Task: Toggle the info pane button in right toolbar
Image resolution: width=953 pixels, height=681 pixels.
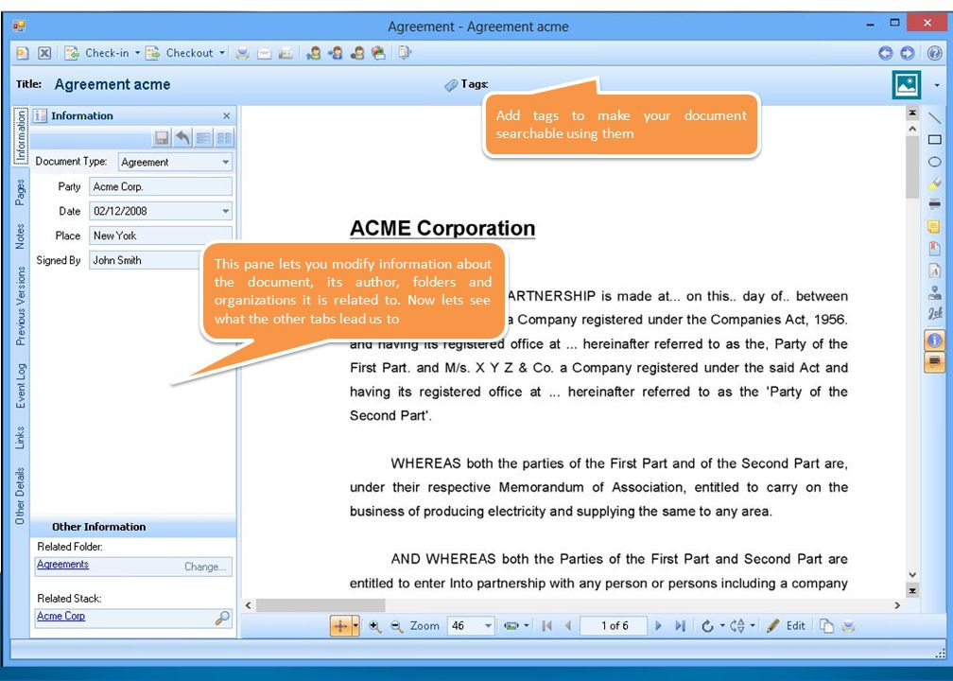Action: (935, 340)
